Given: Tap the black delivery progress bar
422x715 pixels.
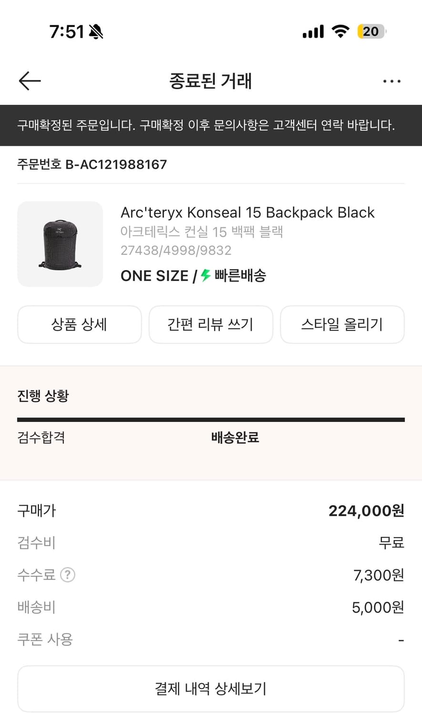Looking at the screenshot, I should [x=211, y=420].
